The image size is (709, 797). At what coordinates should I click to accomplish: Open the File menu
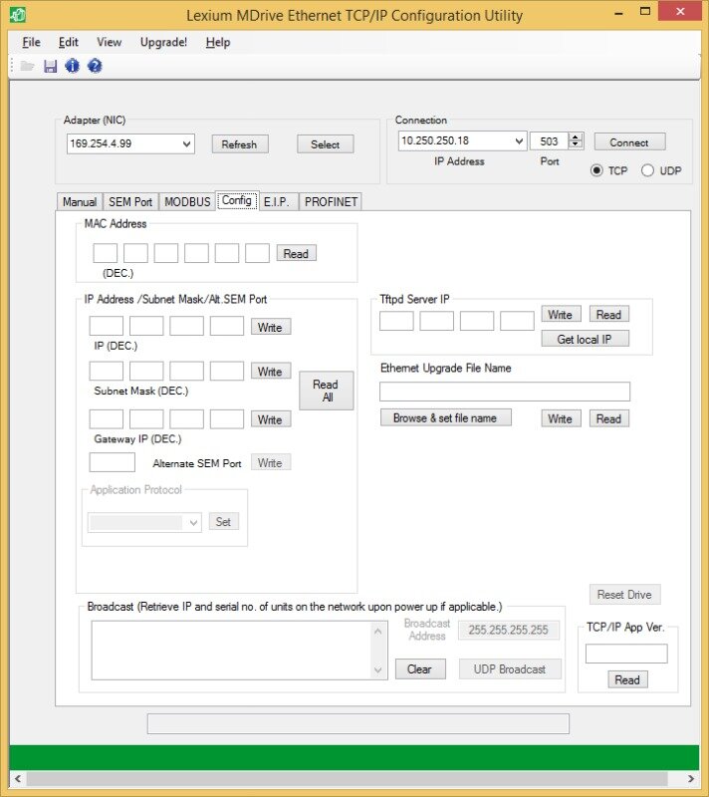click(x=31, y=42)
